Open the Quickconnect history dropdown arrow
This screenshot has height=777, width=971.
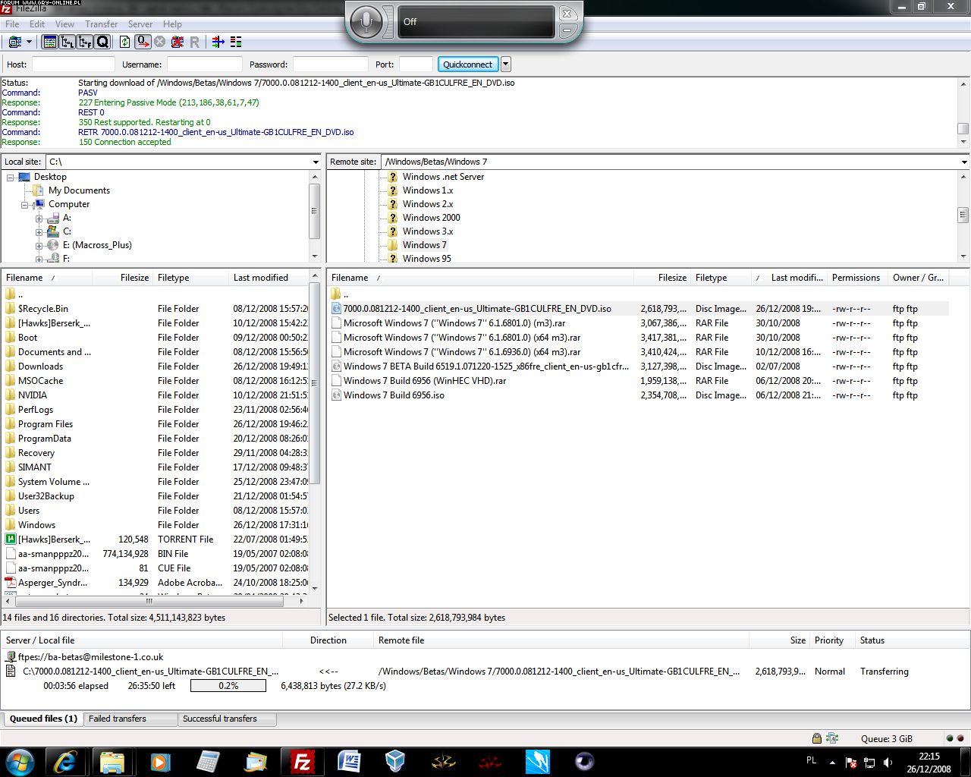pos(506,64)
